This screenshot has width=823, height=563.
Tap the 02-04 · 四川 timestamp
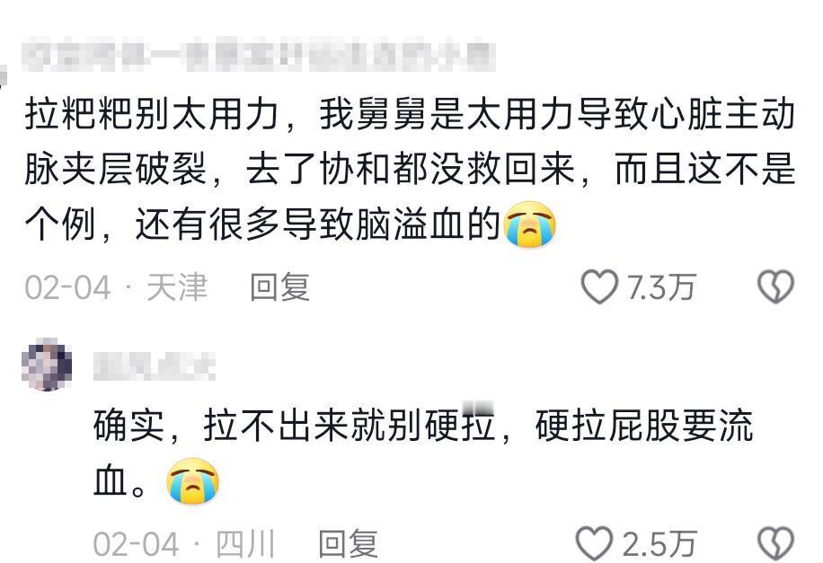pyautogui.click(x=184, y=544)
